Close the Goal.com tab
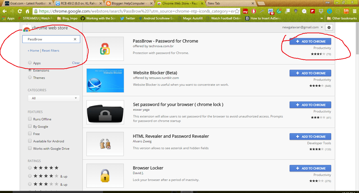 pos(50,3)
